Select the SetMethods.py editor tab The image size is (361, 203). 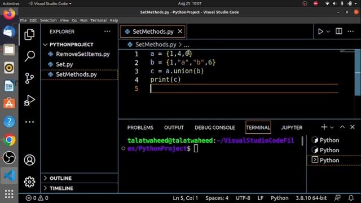click(152, 32)
